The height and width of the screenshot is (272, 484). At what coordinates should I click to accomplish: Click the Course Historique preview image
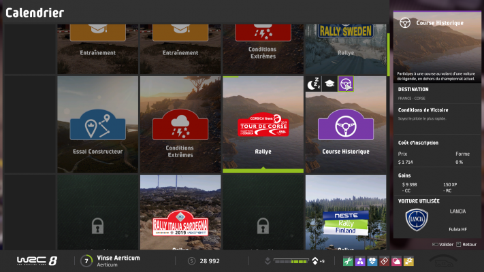pos(437,47)
